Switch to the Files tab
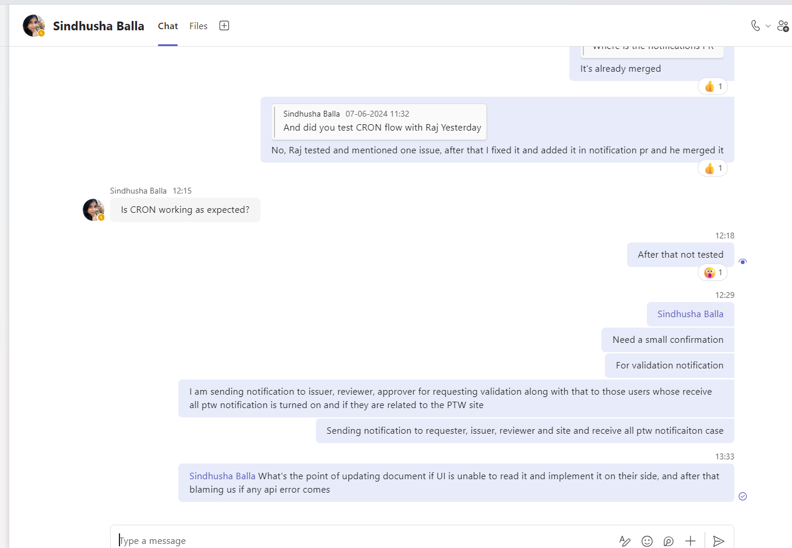 click(198, 26)
